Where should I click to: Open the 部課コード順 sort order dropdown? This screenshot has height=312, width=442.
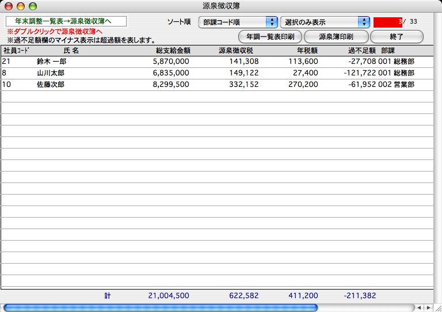tap(238, 22)
